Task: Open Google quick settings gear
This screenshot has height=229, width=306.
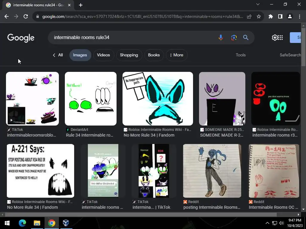Action: coord(275,38)
